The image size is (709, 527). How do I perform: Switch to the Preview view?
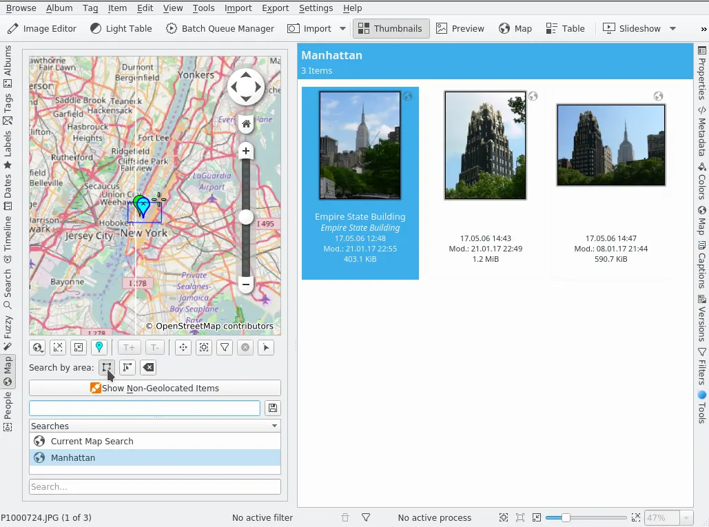coord(460,29)
